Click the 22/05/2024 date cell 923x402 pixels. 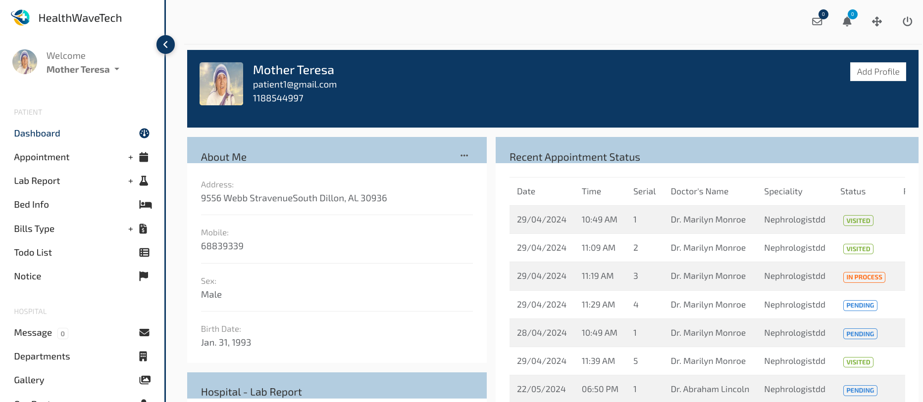(541, 389)
